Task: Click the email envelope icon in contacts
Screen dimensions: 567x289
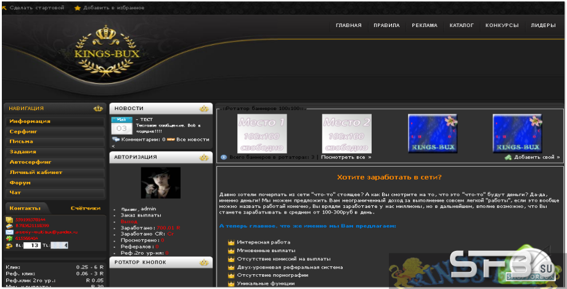Action: [9, 232]
